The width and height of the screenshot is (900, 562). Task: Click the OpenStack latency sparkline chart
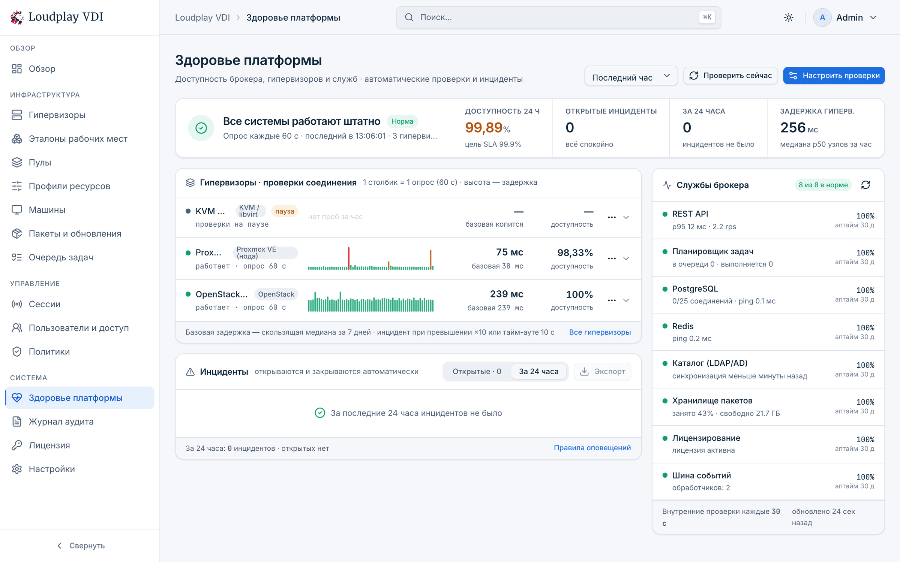pyautogui.click(x=371, y=301)
